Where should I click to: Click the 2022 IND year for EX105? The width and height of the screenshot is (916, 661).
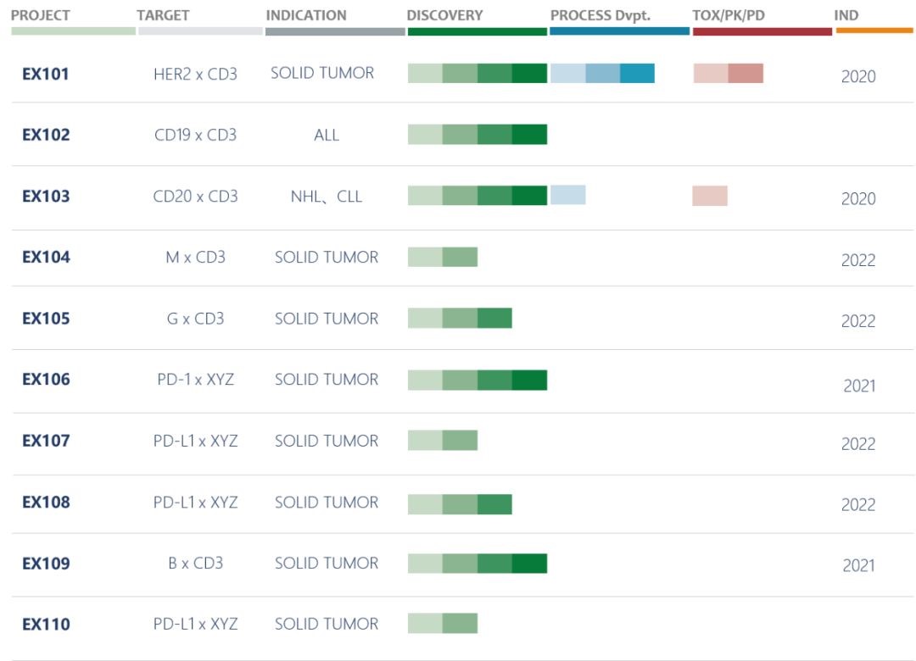857,321
